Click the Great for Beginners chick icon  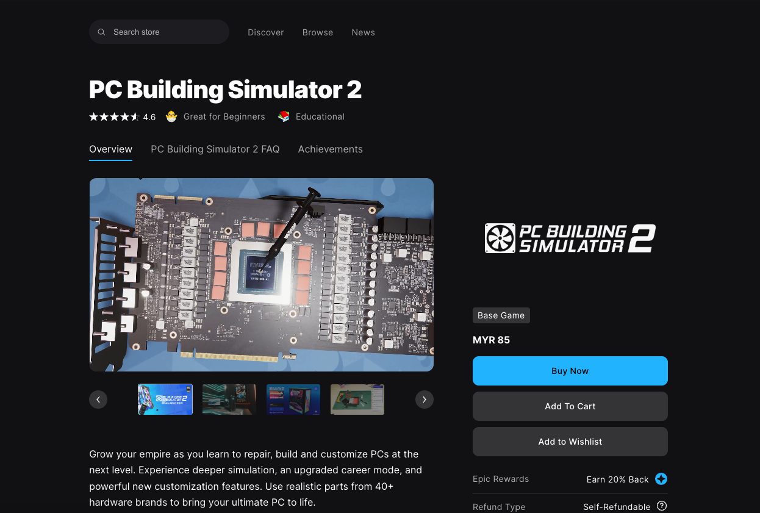click(171, 117)
